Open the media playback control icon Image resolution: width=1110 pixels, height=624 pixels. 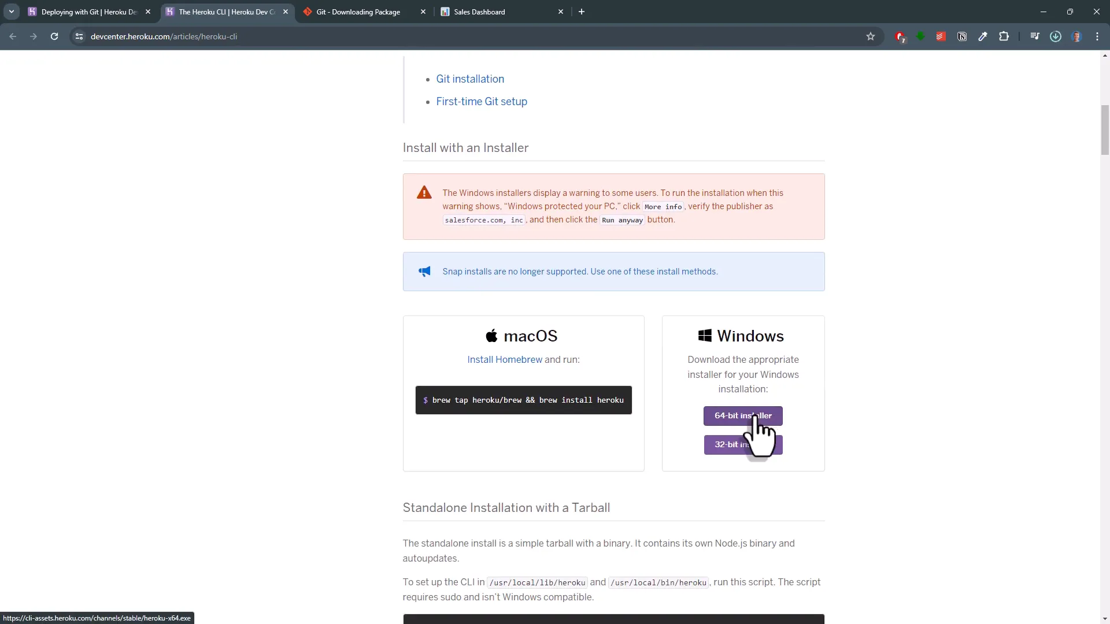[1035, 36]
